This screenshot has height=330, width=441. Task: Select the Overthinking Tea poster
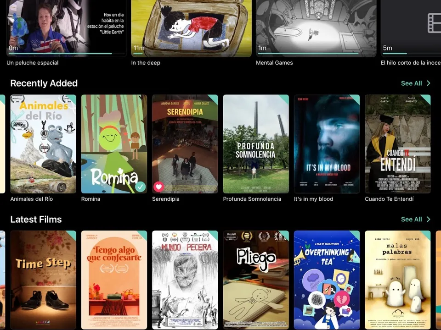pyautogui.click(x=327, y=280)
